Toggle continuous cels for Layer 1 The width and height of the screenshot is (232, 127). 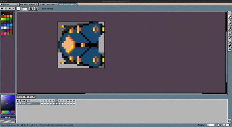(24, 104)
